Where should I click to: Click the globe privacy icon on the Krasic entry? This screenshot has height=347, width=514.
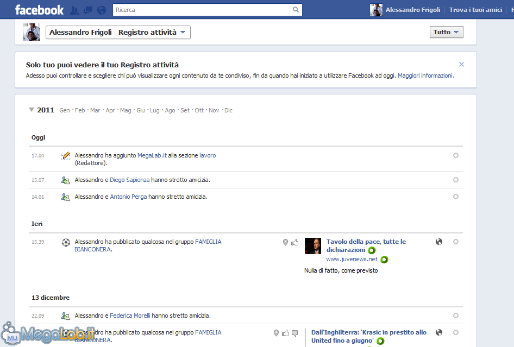click(x=439, y=332)
